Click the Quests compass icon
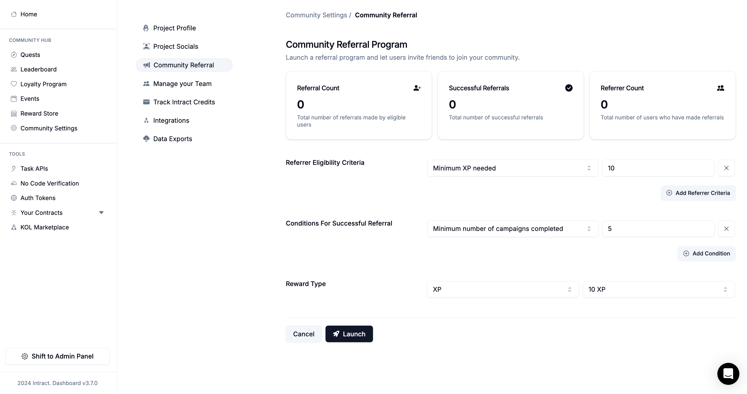 [14, 55]
